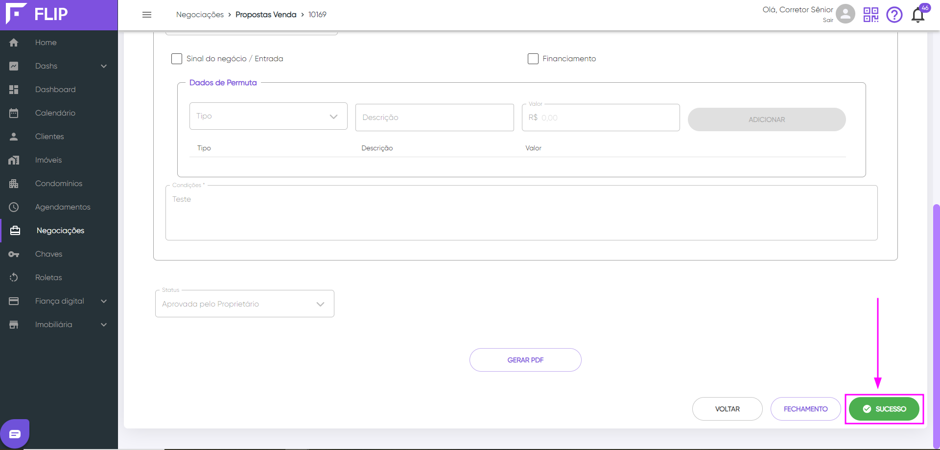Click the Condições text area
Image resolution: width=940 pixels, height=450 pixels.
click(521, 213)
